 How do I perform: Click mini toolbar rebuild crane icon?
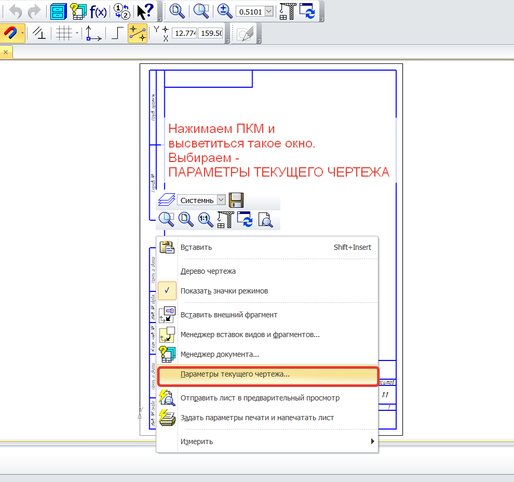pyautogui.click(x=225, y=220)
